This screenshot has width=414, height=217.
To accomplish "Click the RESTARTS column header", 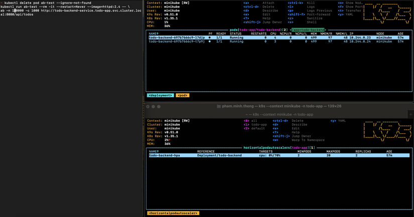I will pos(258,34).
